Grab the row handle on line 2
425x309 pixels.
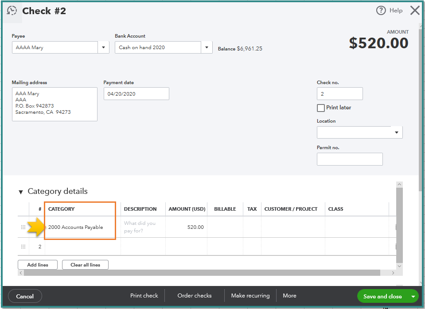[23, 247]
